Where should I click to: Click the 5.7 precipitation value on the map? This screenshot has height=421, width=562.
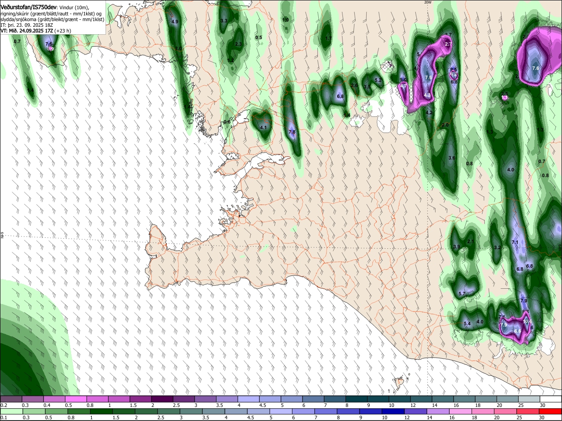pyautogui.click(x=462, y=294)
